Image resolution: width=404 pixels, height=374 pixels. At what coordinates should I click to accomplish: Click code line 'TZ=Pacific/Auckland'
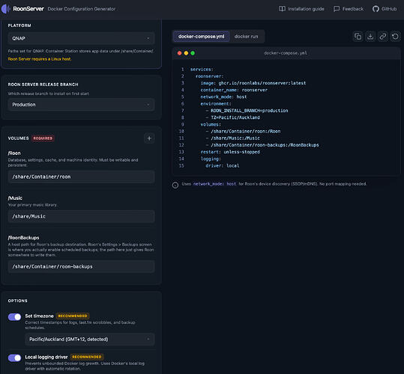[x=232, y=117]
